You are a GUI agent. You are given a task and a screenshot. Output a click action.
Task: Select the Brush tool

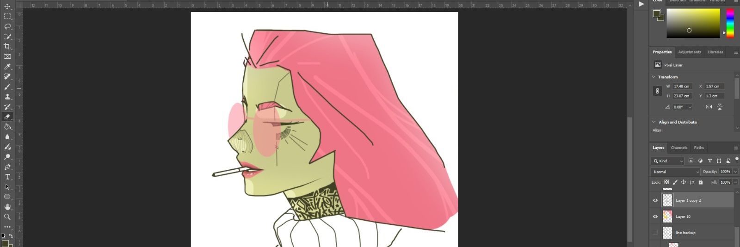[7, 86]
